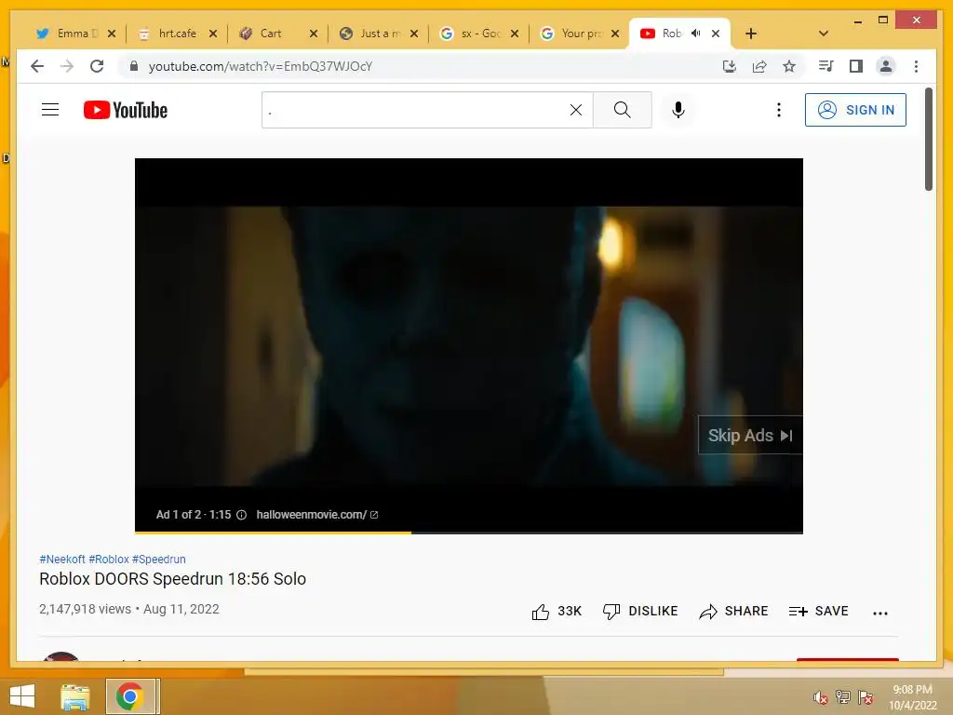The width and height of the screenshot is (953, 715).
Task: Click the padlock site info icon
Action: point(134,66)
